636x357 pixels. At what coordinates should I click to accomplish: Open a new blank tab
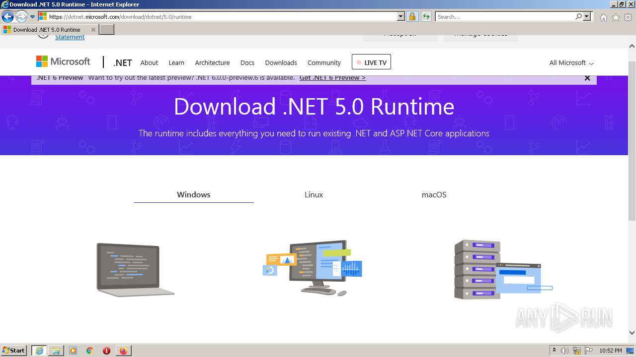[x=107, y=30]
